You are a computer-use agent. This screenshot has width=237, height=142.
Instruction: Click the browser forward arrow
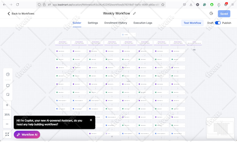[11, 5]
